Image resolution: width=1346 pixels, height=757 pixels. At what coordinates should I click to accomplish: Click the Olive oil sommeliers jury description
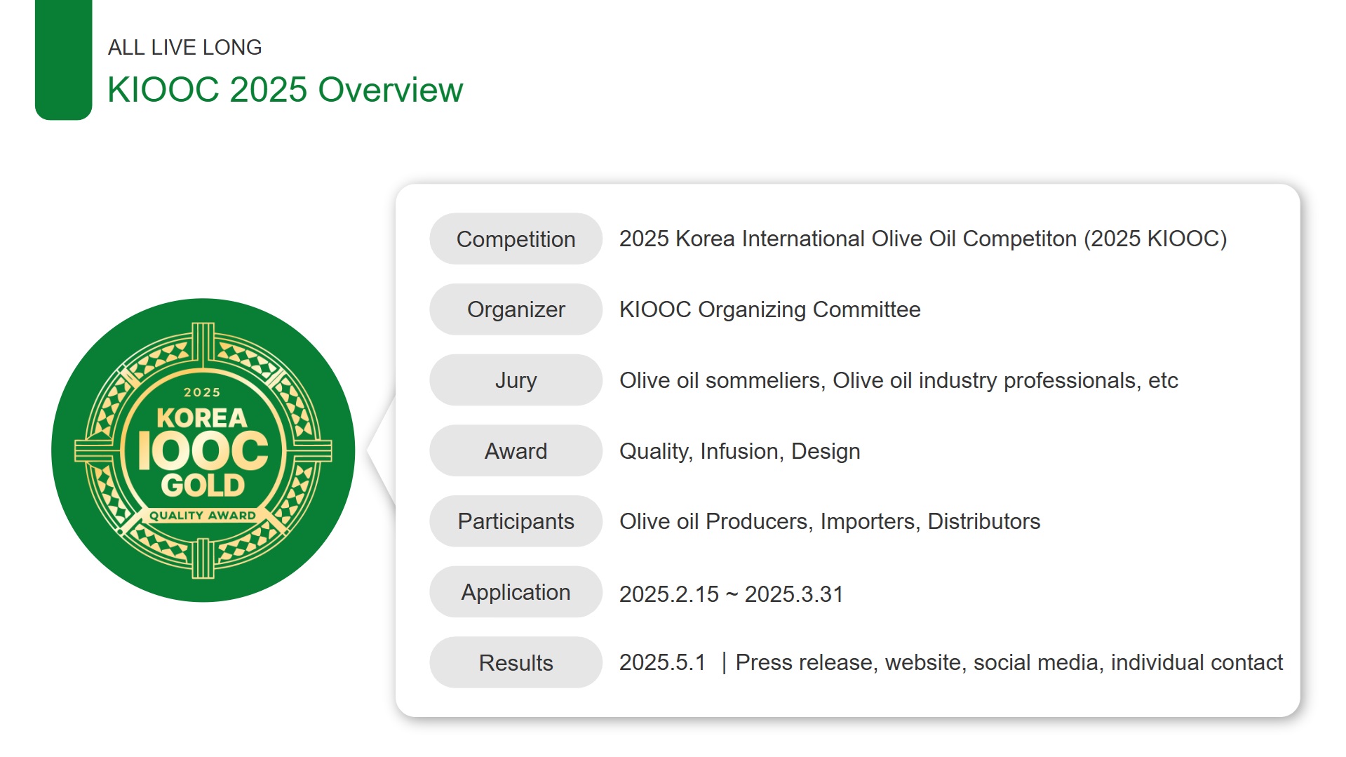click(899, 380)
